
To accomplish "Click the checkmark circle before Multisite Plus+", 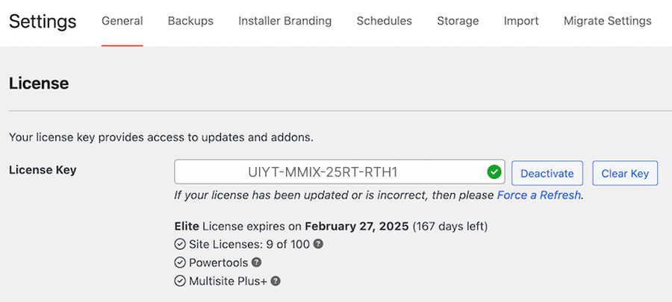I will [x=179, y=281].
